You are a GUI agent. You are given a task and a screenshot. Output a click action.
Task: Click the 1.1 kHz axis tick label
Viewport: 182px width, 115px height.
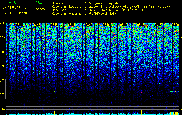pos(3,37)
